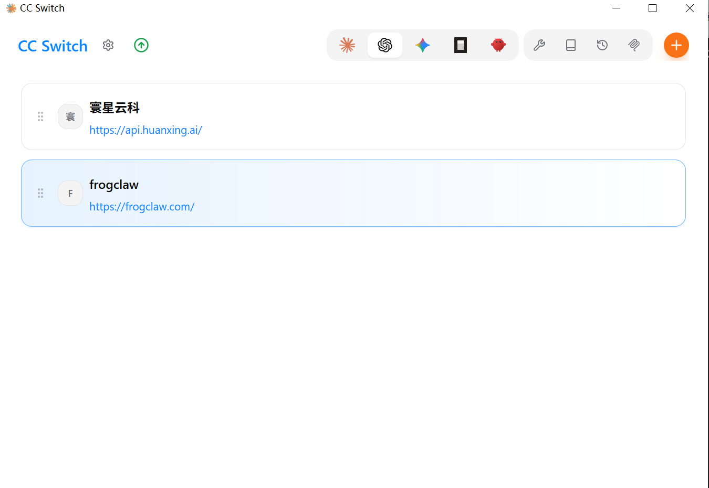This screenshot has height=488, width=709.
Task: Grab the drag handle for 寰星云科
Action: [x=40, y=116]
